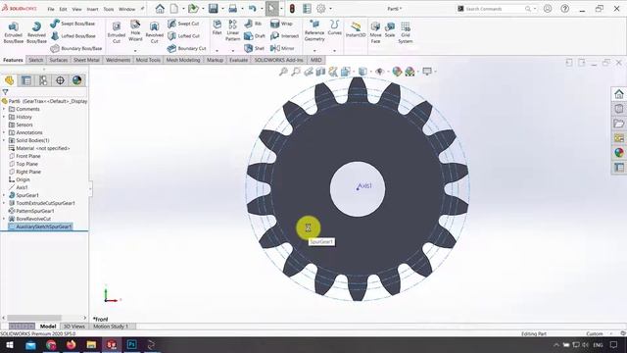Open the DisplayManager tab
The width and height of the screenshot is (627, 353).
click(76, 80)
